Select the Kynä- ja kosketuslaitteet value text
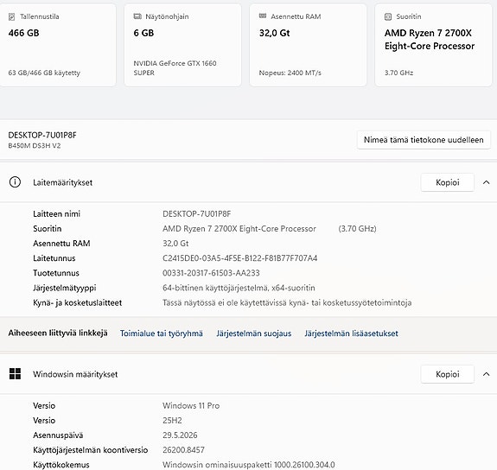This screenshot has width=497, height=470. click(287, 303)
